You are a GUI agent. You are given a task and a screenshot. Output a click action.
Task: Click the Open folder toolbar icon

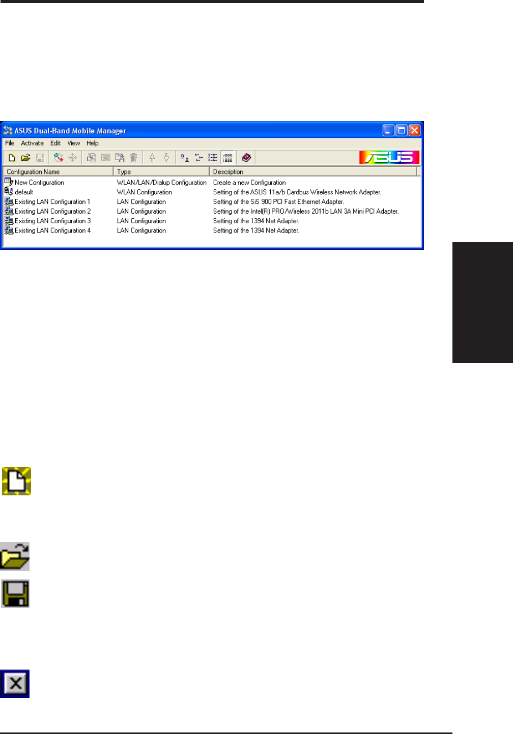click(26, 158)
